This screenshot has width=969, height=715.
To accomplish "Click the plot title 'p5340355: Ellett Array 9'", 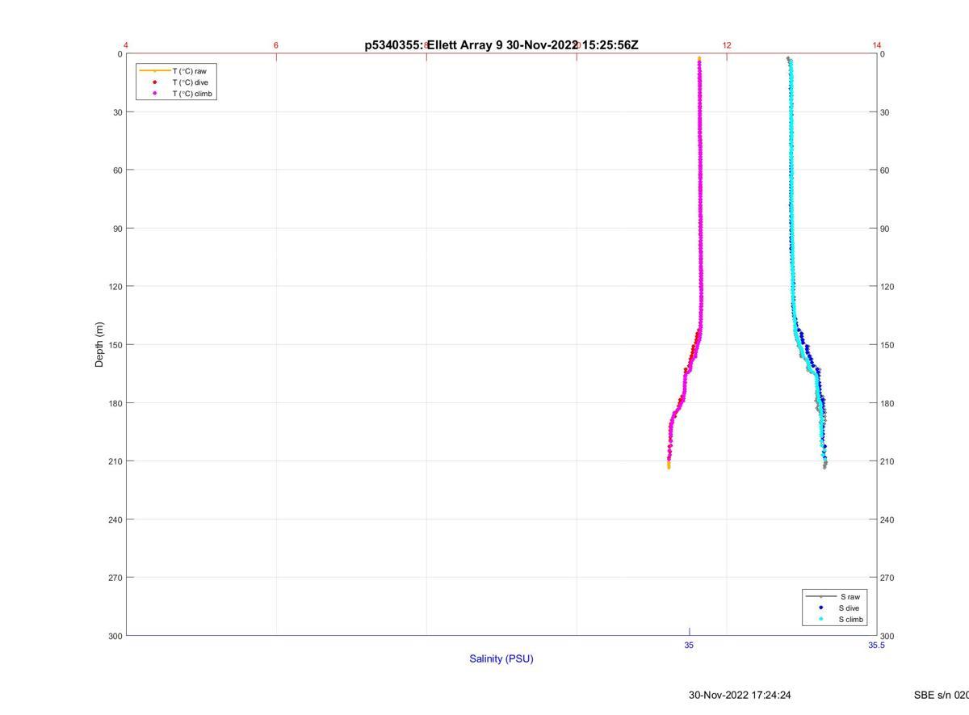I will pyautogui.click(x=434, y=45).
